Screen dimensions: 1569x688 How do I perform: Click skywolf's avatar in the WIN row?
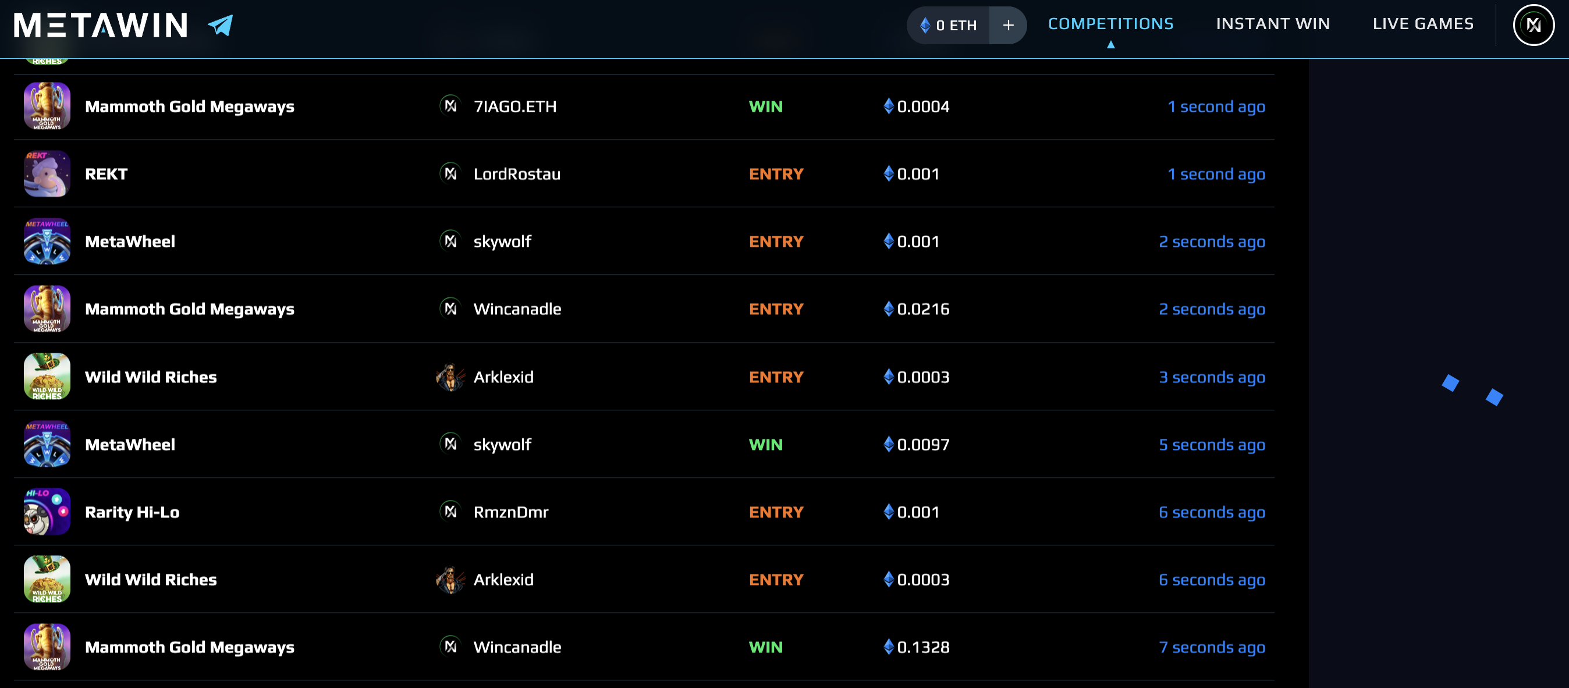450,444
